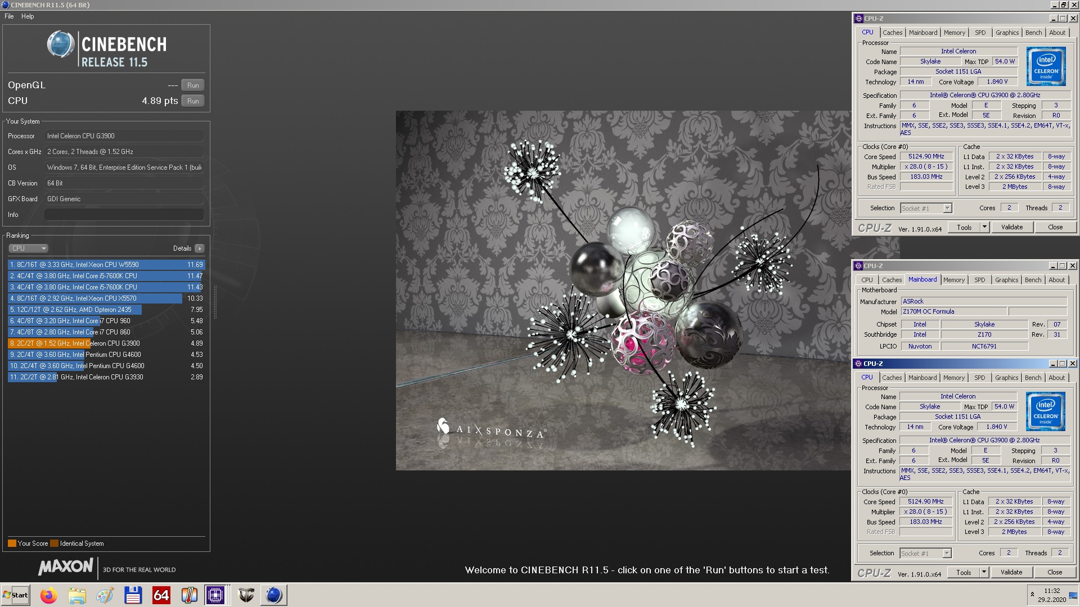The height and width of the screenshot is (607, 1080).
Task: Open About tab in top CPU-Z window
Action: (x=1057, y=33)
